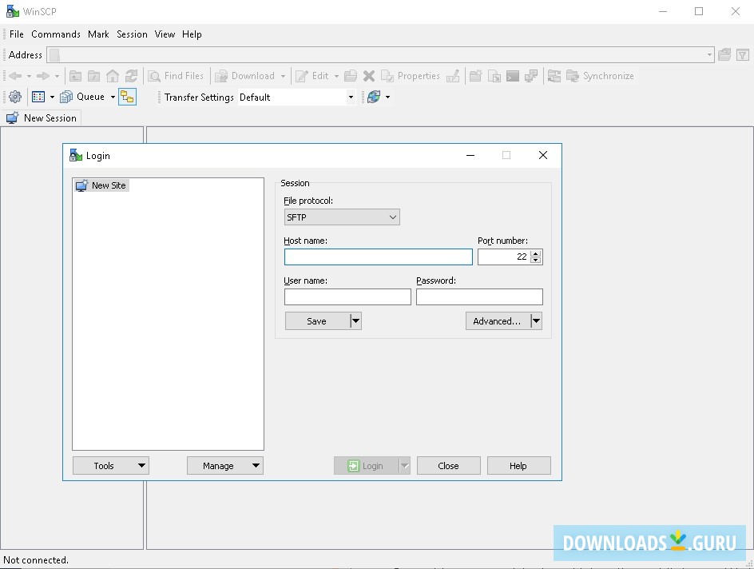Open Preferences via the gear icon
Image resolution: width=754 pixels, height=569 pixels.
click(x=15, y=97)
